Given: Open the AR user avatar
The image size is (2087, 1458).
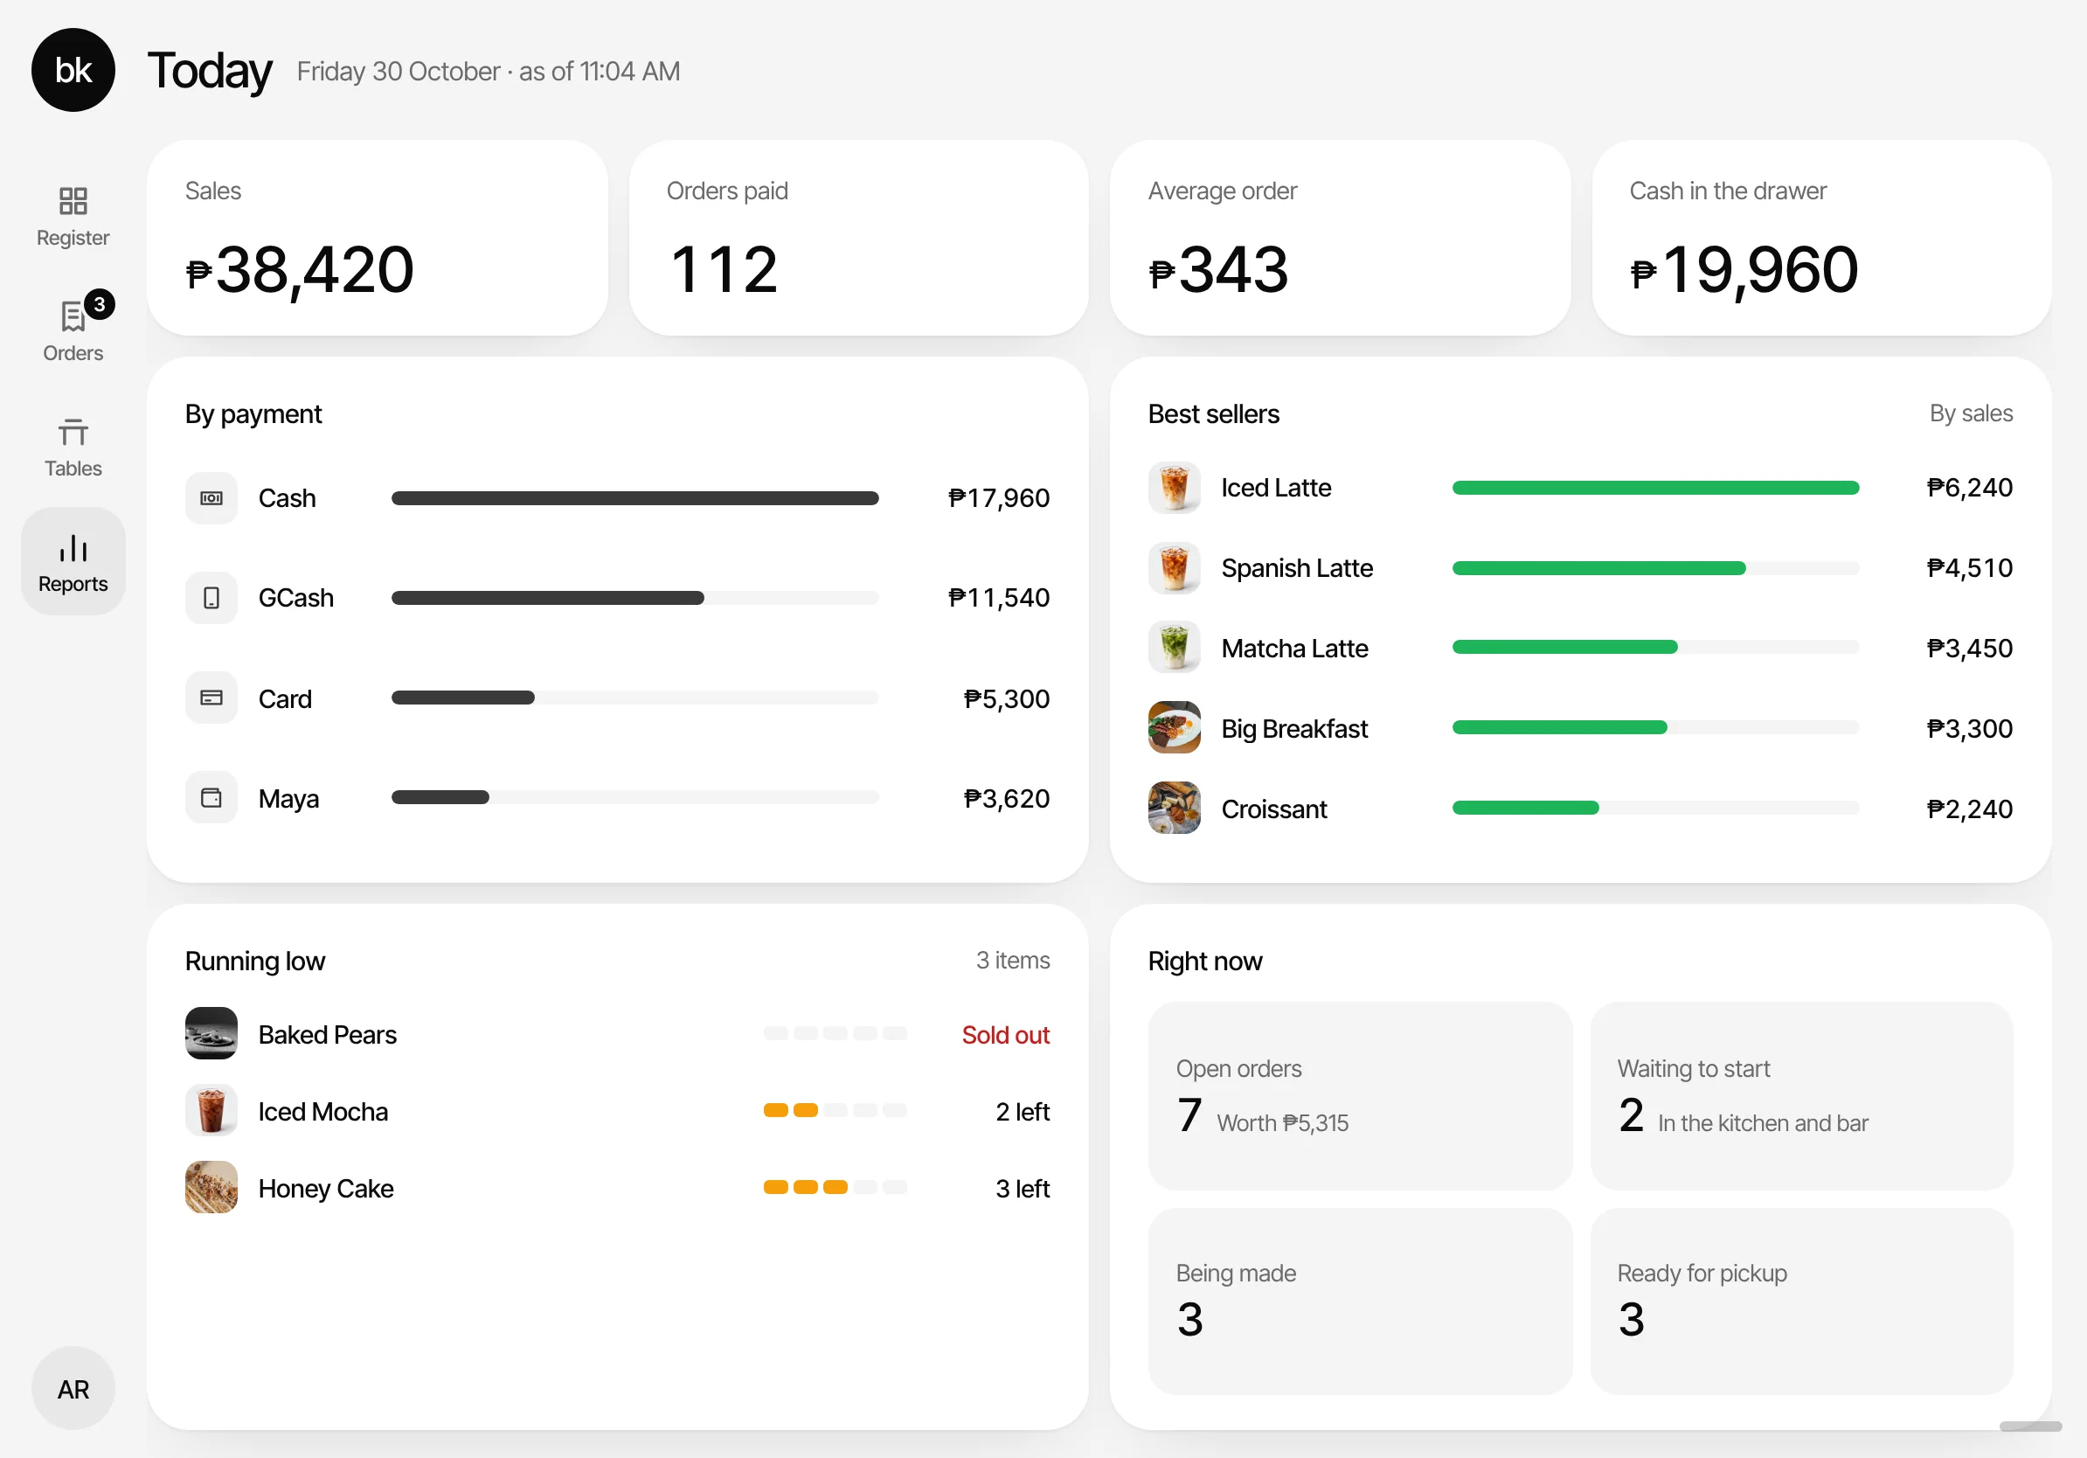Looking at the screenshot, I should tap(73, 1388).
